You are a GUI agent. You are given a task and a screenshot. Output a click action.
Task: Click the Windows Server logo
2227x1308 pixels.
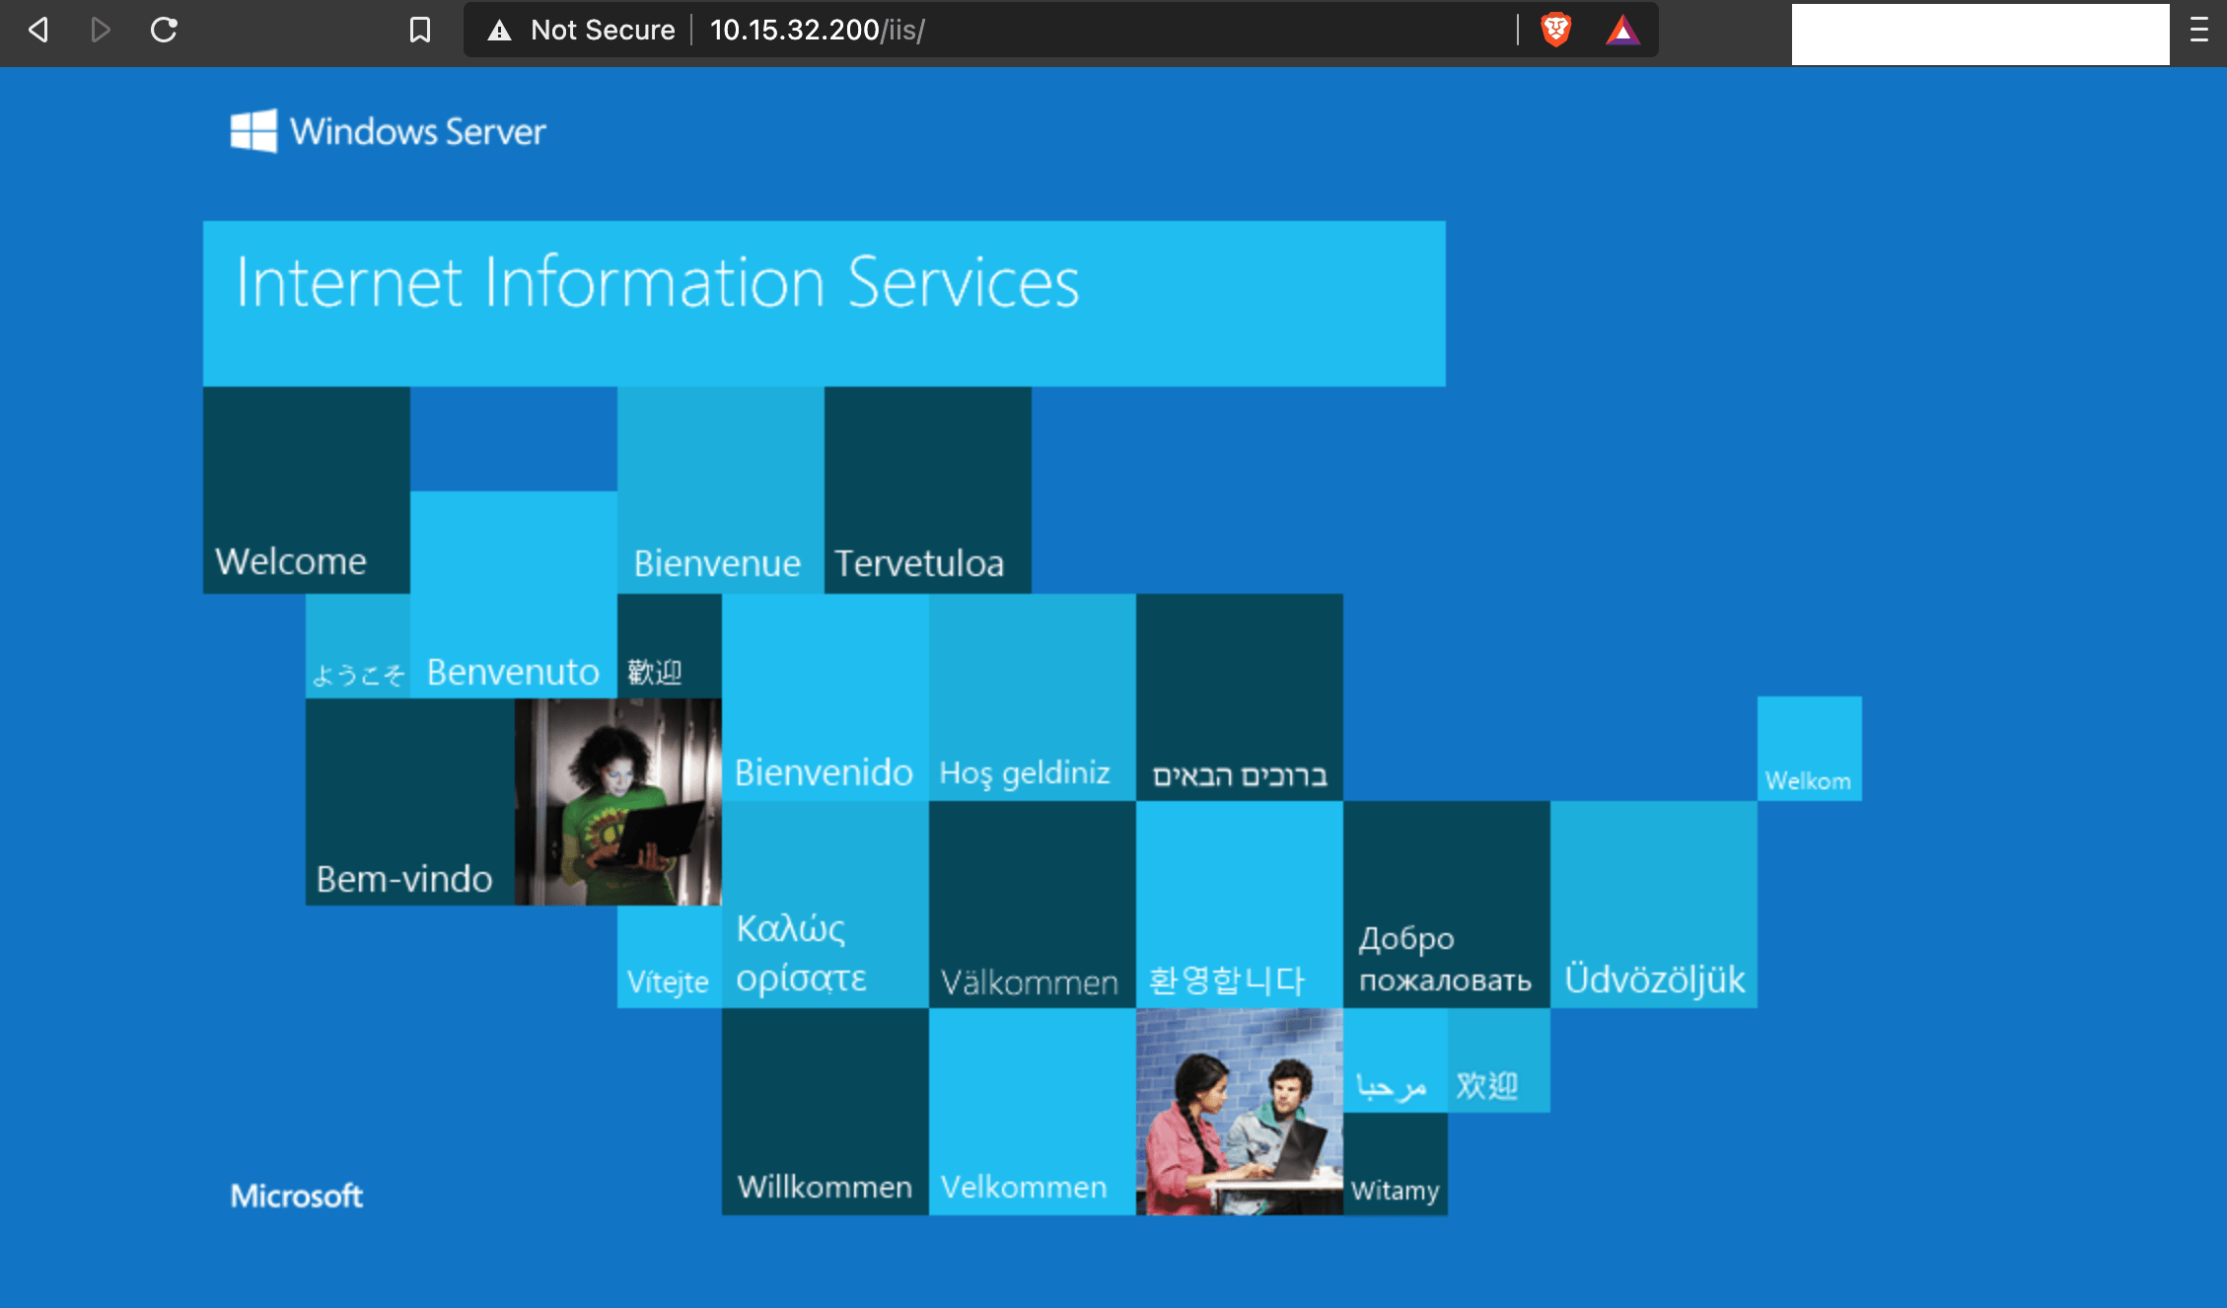tap(387, 132)
